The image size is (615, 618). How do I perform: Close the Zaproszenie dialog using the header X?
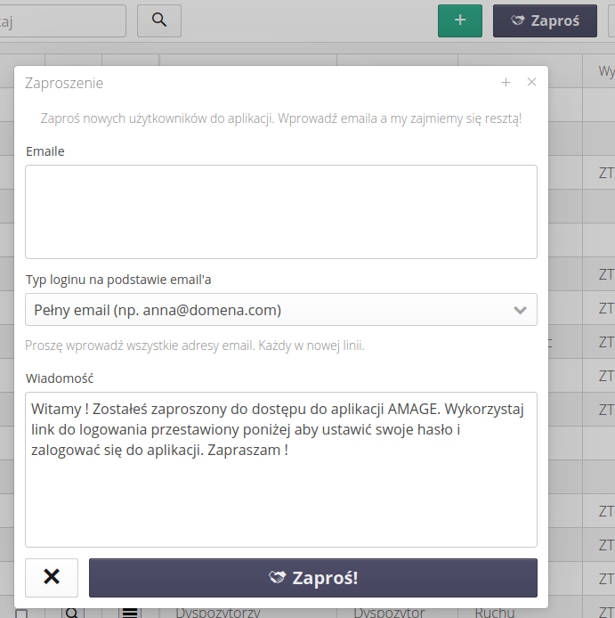[531, 82]
